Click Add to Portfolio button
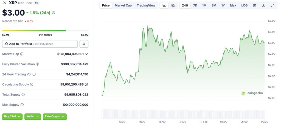The width and height of the screenshot is (281, 125). [40, 44]
